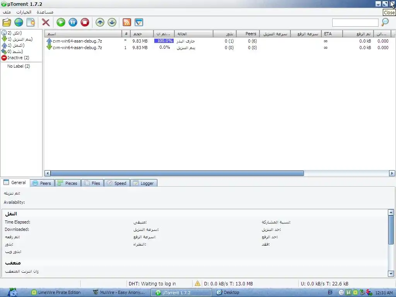The height and width of the screenshot is (297, 396).
Task: Open the Start menu icon on taskbar
Action: 12,292
